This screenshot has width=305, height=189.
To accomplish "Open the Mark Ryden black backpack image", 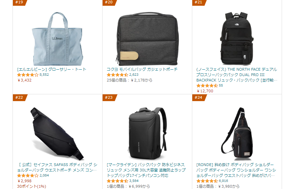I will [147, 134].
